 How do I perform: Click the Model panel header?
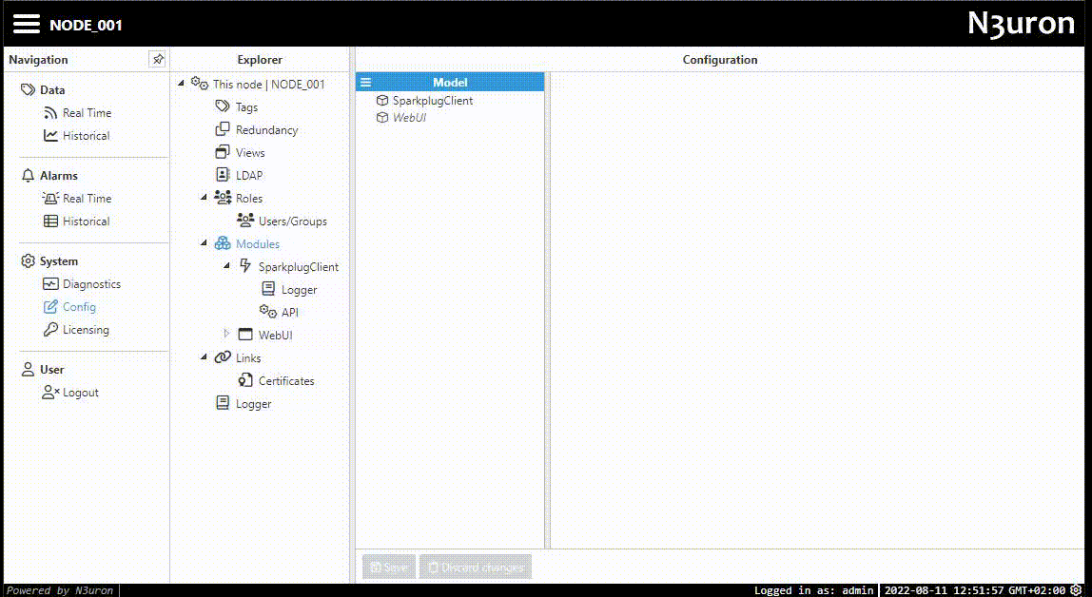tap(450, 82)
